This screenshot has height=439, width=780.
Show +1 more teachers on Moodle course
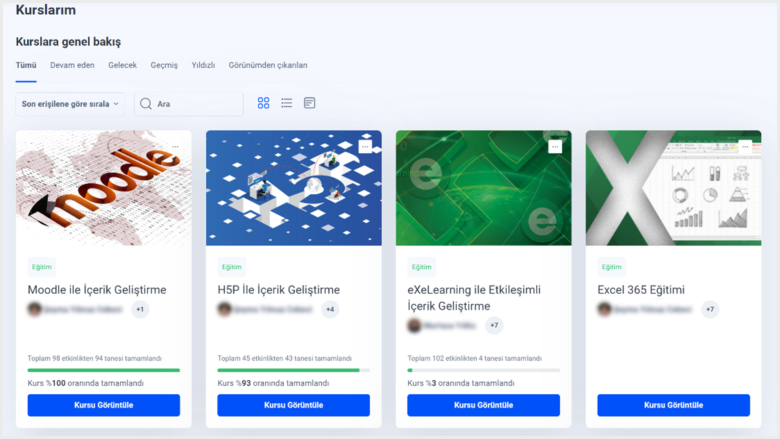pos(140,309)
